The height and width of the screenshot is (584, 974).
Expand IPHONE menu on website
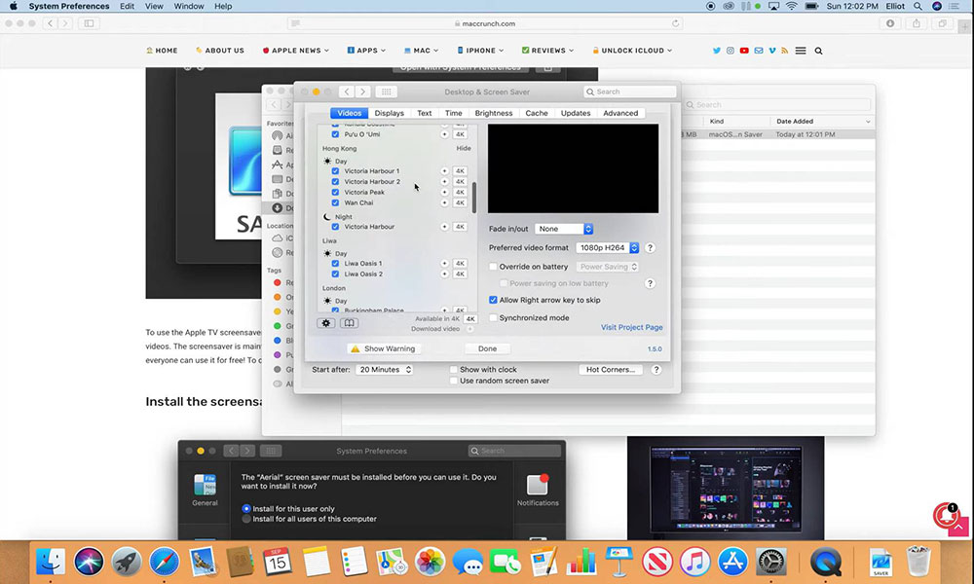click(480, 51)
